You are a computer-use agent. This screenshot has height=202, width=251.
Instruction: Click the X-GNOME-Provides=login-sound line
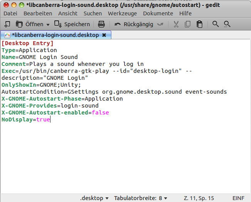coord(50,106)
